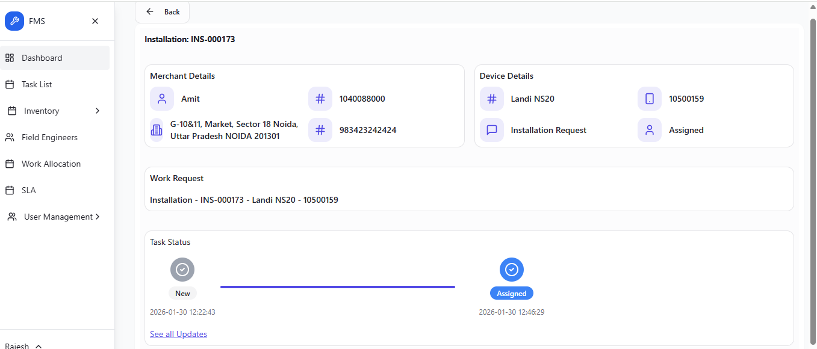This screenshot has height=349, width=817.
Task: Click the Assigned status step circle
Action: (x=512, y=270)
